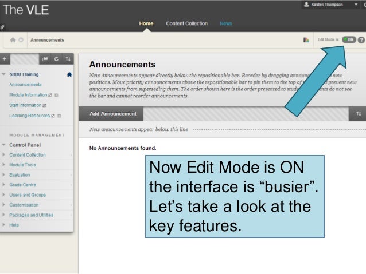Expand the Help section arrow
The image size is (366, 274).
click(3, 225)
